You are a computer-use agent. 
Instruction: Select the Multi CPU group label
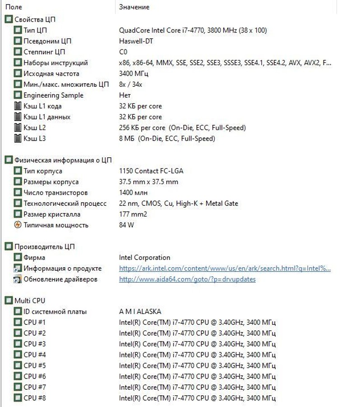point(30,301)
